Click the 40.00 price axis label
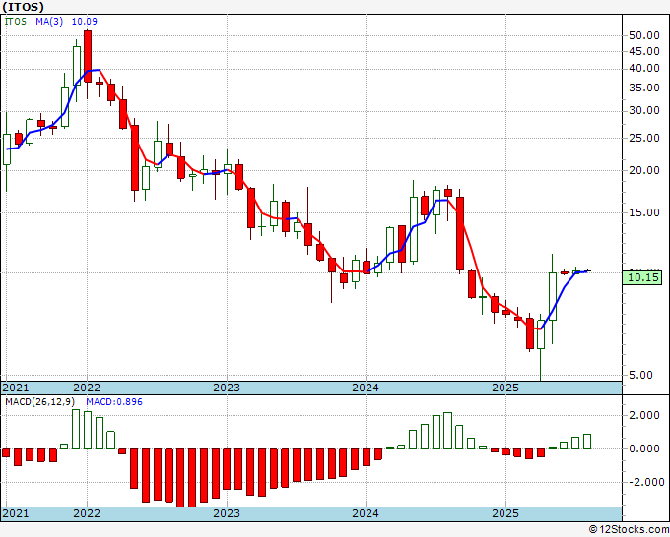This screenshot has height=537, width=670. coord(644,68)
